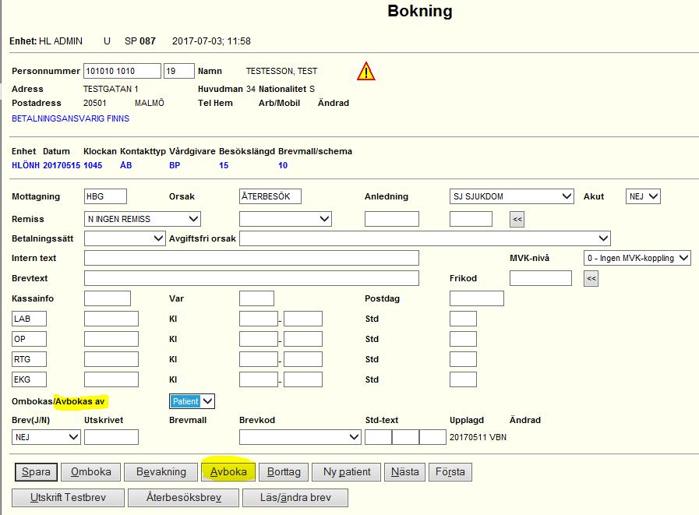Expand the MVK-nivå dropdown
Image resolution: width=699 pixels, height=515 pixels.
(637, 258)
